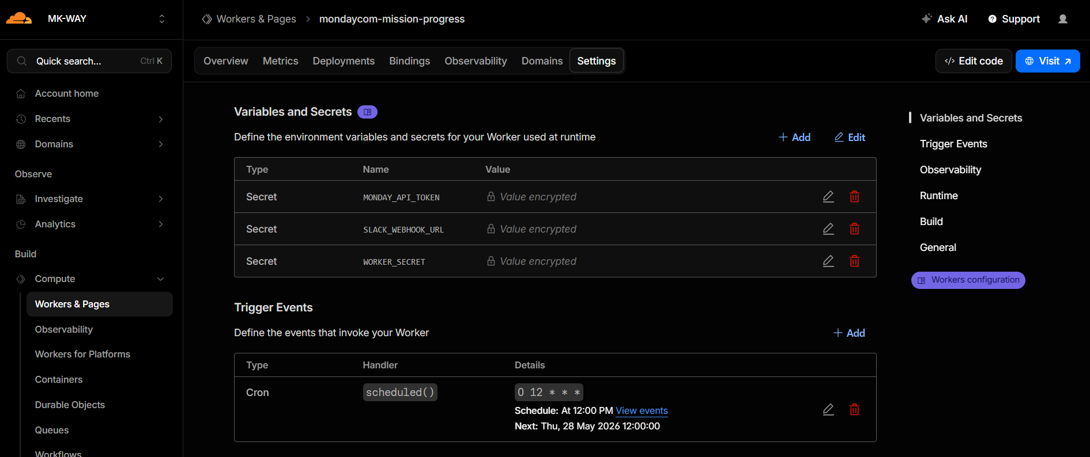Expand the Analytics chevron
This screenshot has width=1090, height=457.
(x=161, y=224)
